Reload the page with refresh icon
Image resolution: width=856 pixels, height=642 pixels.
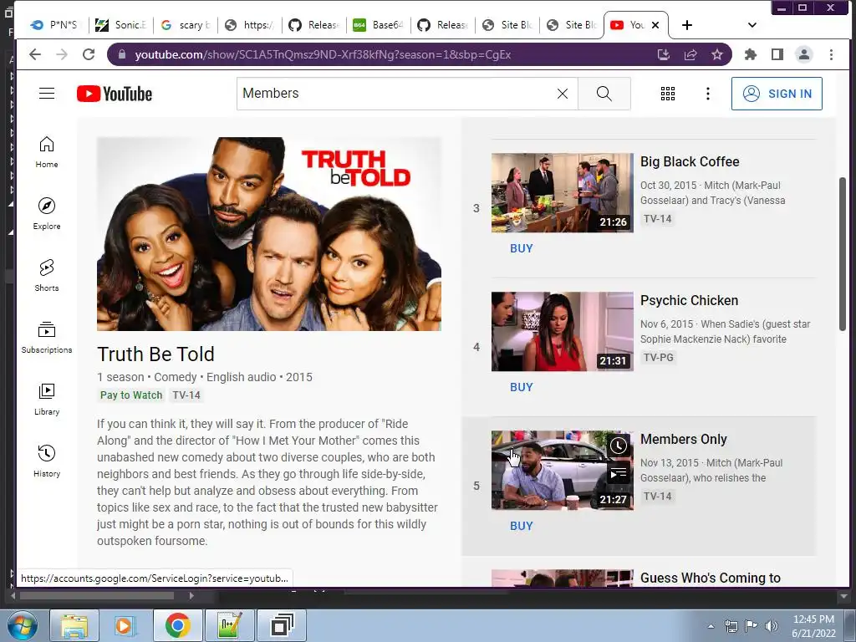click(89, 54)
